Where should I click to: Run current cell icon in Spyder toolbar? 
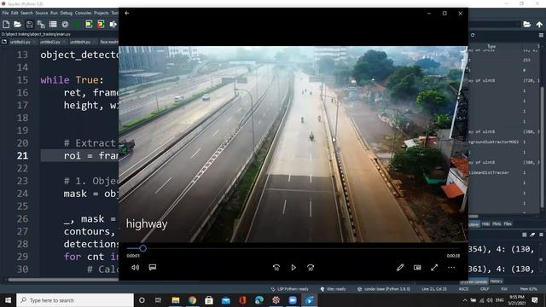click(89, 24)
